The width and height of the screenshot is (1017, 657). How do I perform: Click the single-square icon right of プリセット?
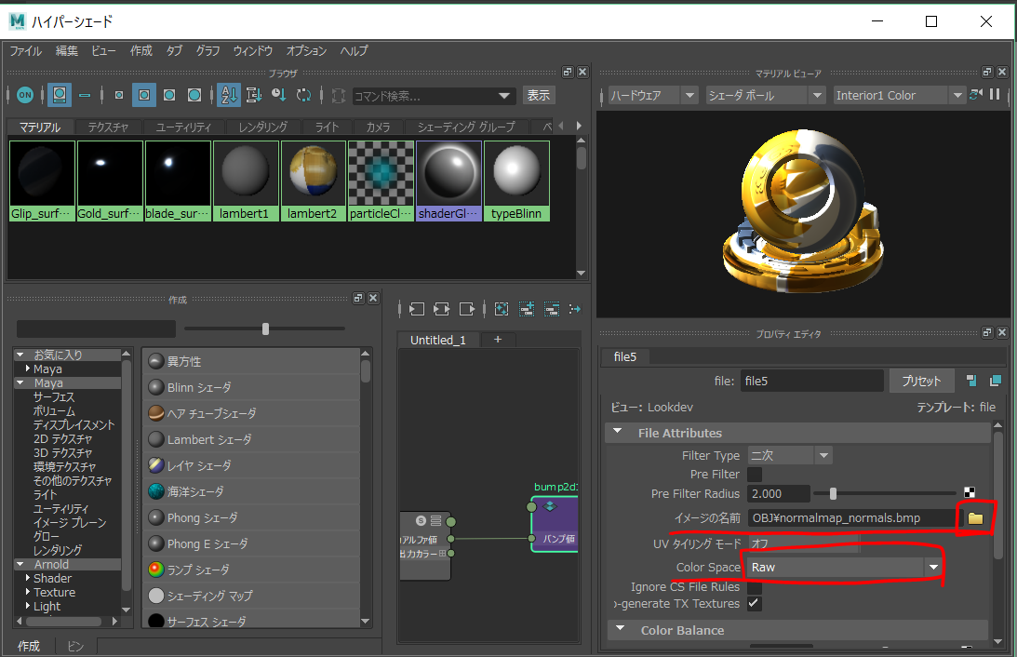(971, 381)
